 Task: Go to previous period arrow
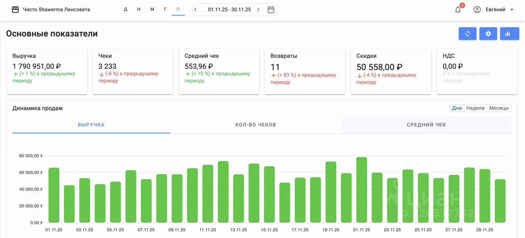click(196, 9)
